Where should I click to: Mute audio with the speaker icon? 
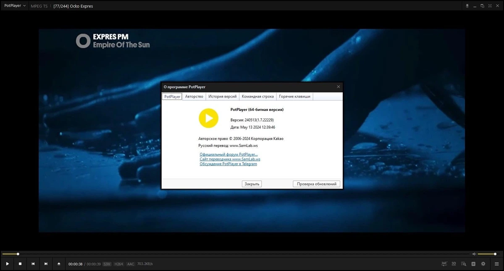pos(474,254)
